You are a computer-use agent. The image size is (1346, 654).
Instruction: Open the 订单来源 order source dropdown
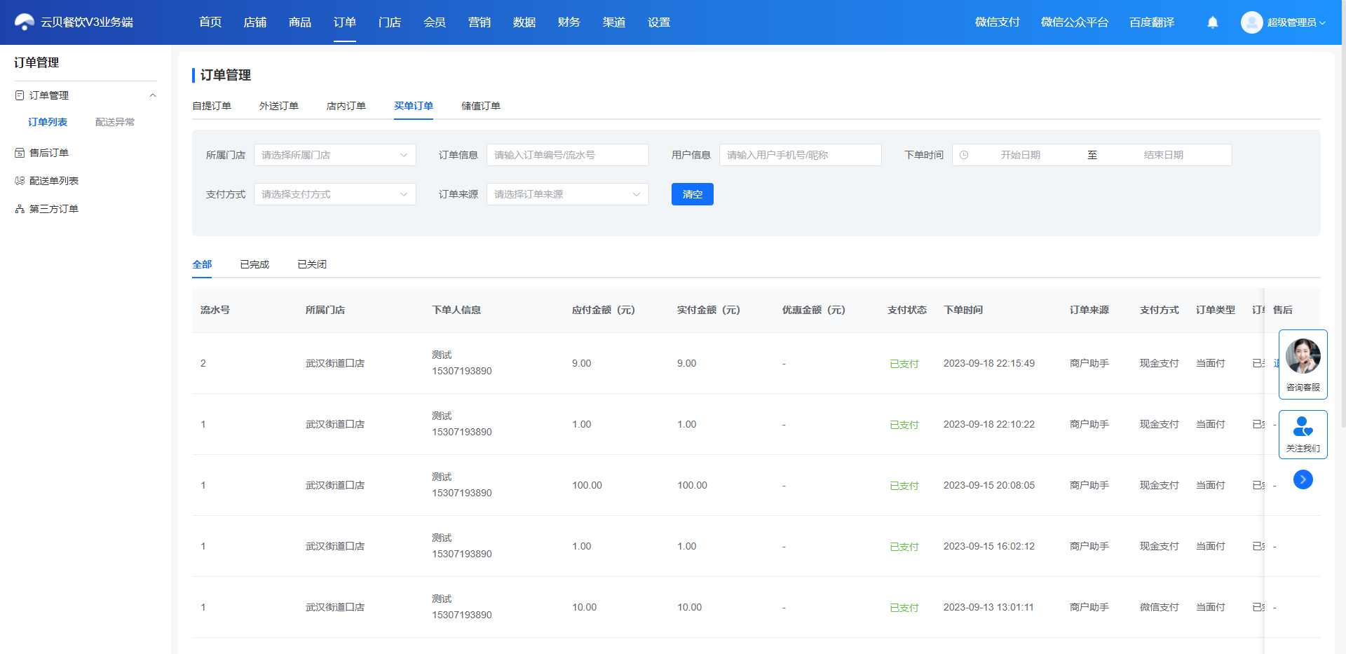pos(568,194)
